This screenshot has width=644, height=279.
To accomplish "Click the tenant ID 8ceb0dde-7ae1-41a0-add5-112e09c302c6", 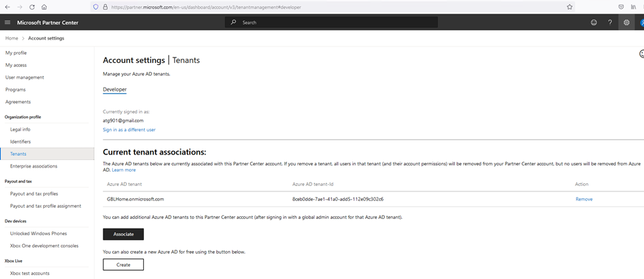I will coord(338,199).
